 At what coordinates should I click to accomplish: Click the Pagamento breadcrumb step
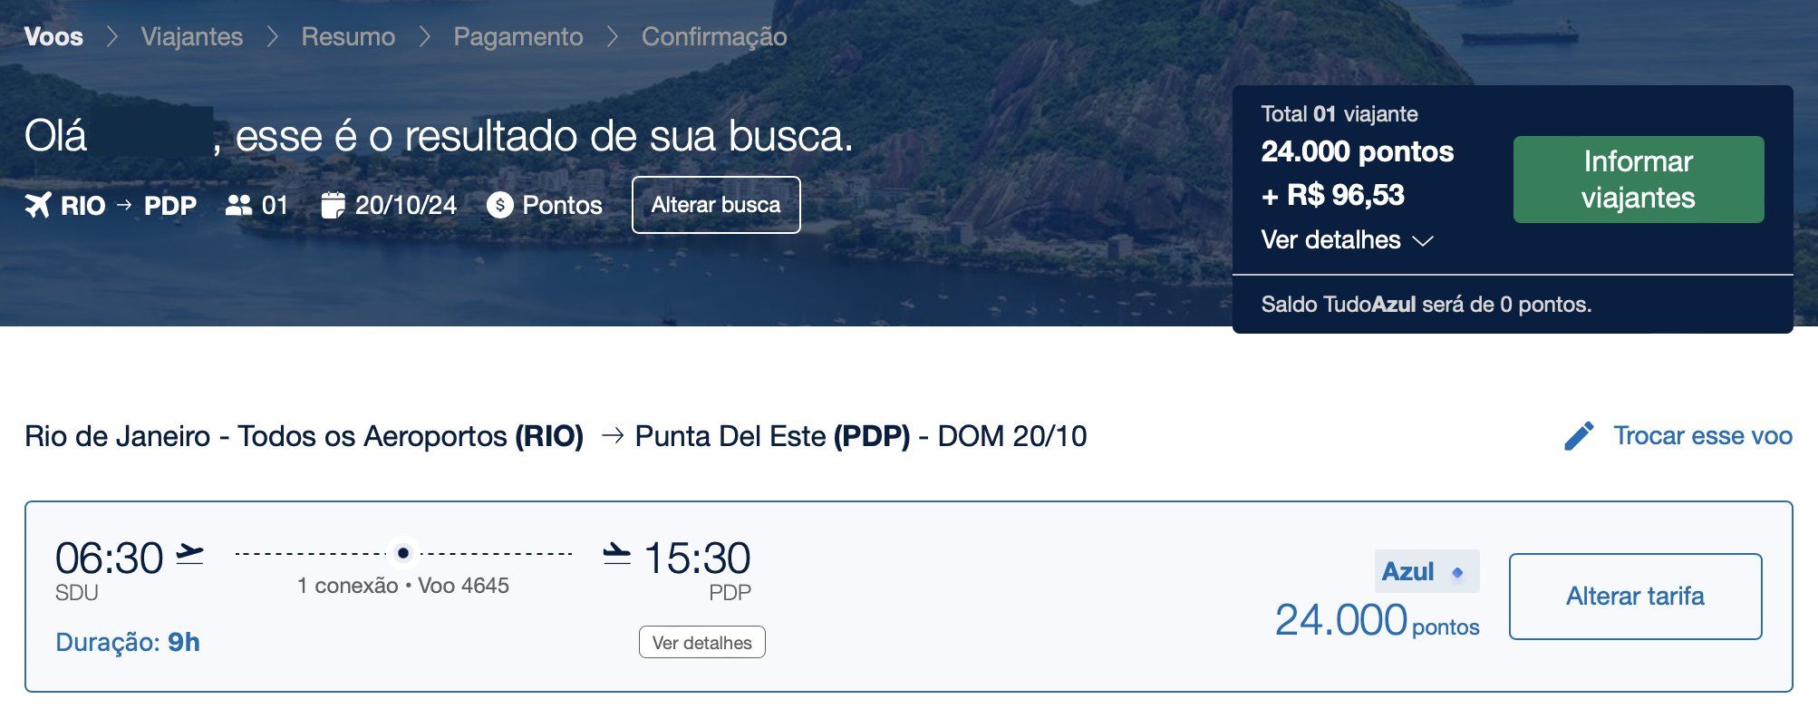pyautogui.click(x=518, y=37)
